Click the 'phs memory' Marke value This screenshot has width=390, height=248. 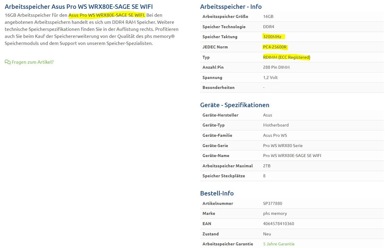275,213
